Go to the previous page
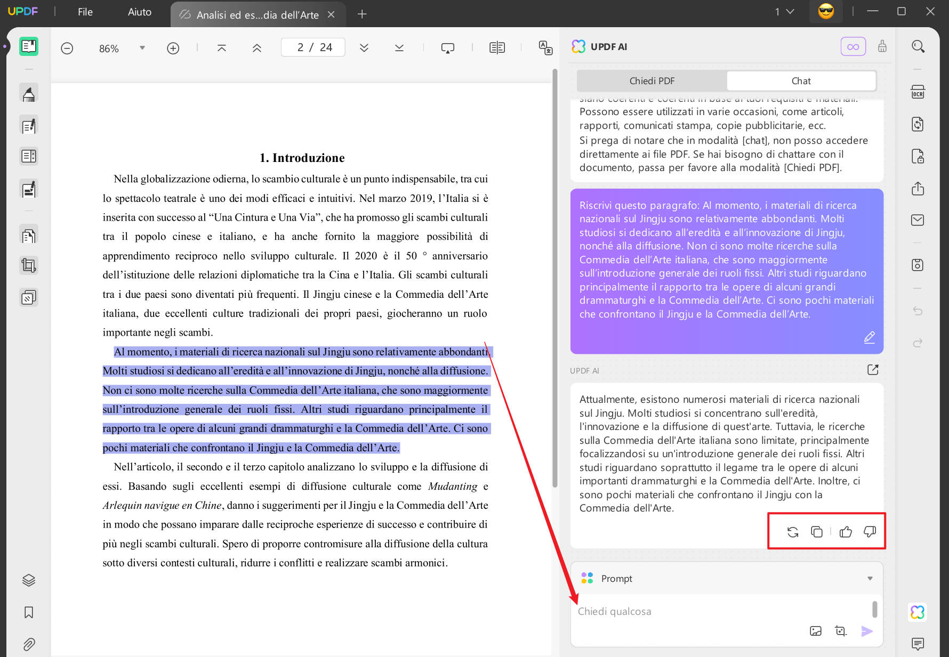The height and width of the screenshot is (657, 949). point(257,48)
